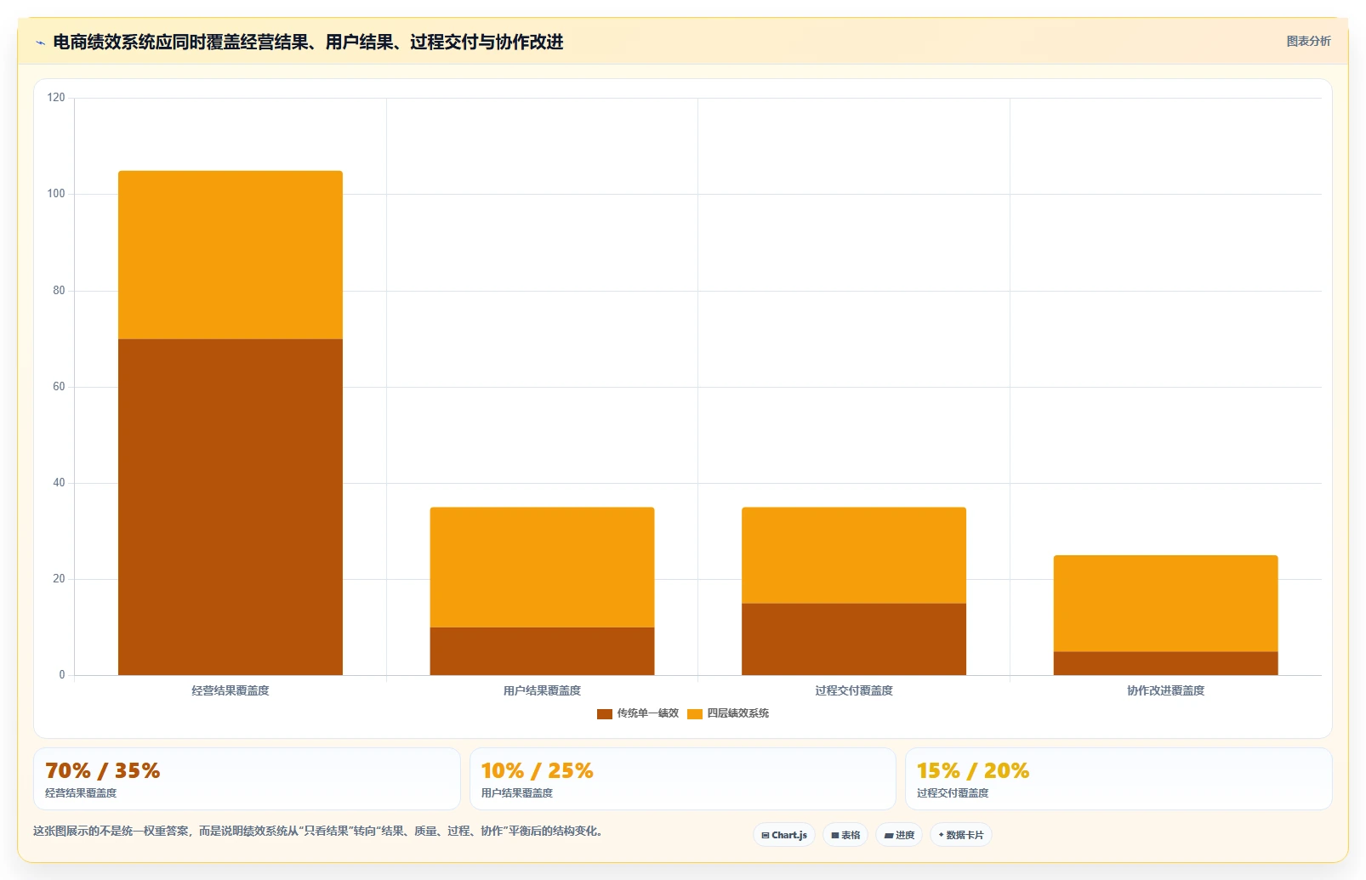Click 过程交付覆盖度 caption under 15% / 20%

point(953,793)
